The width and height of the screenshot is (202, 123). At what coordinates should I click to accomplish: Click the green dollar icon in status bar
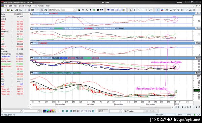[194, 115]
